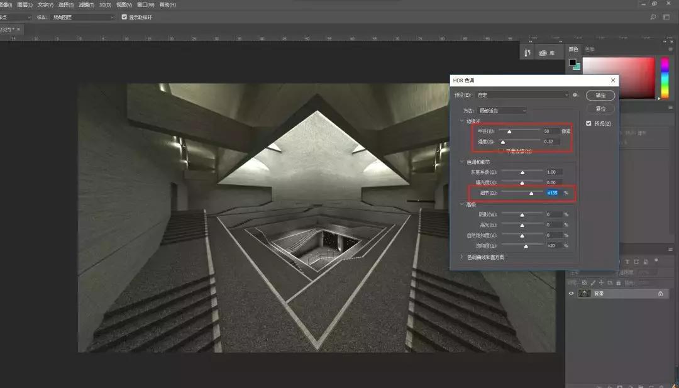679x388 pixels.
Task: Click the 半径 value field
Action: pyautogui.click(x=552, y=131)
